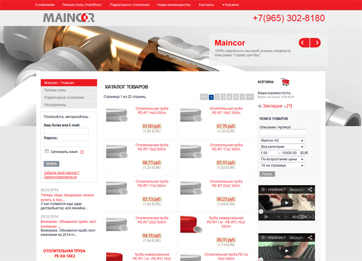Play the first playlist video
The height and width of the screenshot is (261, 362).
point(287,203)
